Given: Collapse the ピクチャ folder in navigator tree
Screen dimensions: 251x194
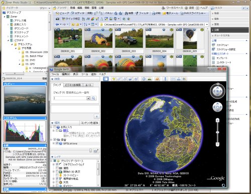Looking at the screenshot, I should 8,40.
